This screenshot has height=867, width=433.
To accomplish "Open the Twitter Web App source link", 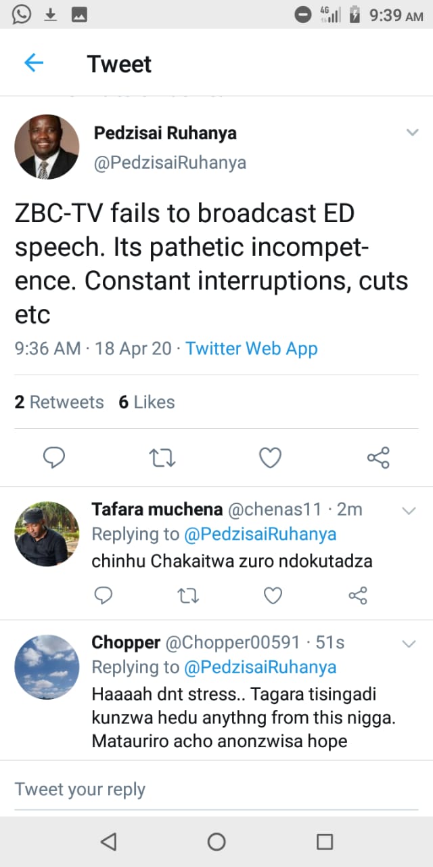I will click(x=251, y=349).
